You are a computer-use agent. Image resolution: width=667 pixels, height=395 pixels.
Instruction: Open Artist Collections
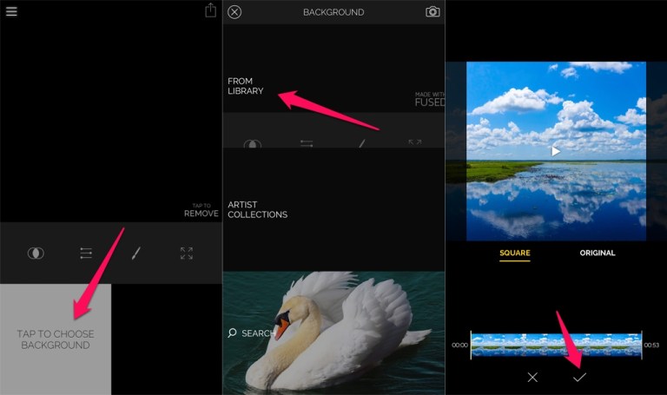pyautogui.click(x=257, y=209)
